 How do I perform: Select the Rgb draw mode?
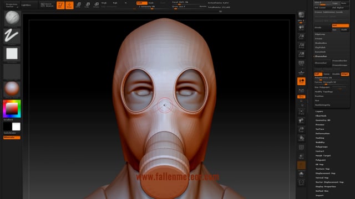[x=115, y=3]
